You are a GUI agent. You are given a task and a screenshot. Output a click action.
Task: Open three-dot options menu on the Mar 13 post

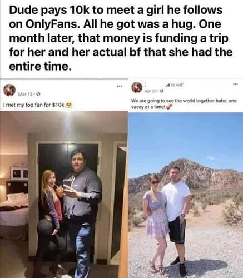[x=120, y=86]
